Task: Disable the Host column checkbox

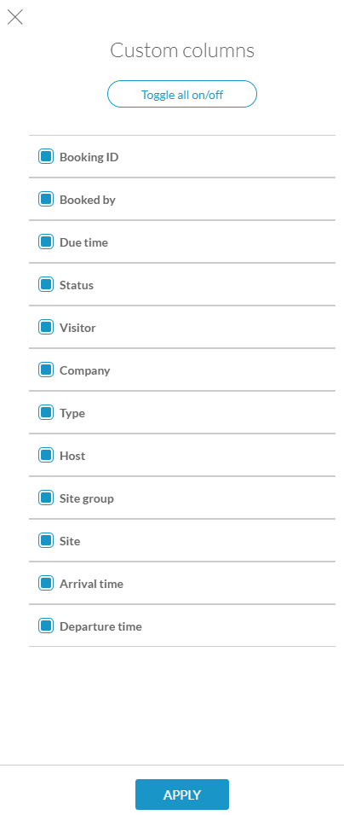Action: (x=46, y=455)
